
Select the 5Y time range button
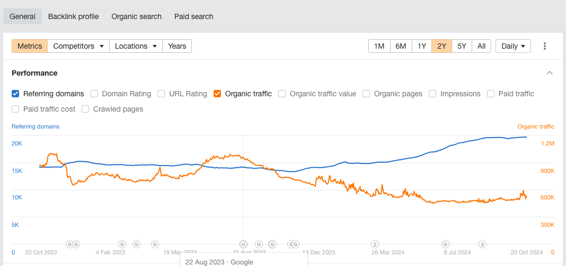tap(462, 46)
